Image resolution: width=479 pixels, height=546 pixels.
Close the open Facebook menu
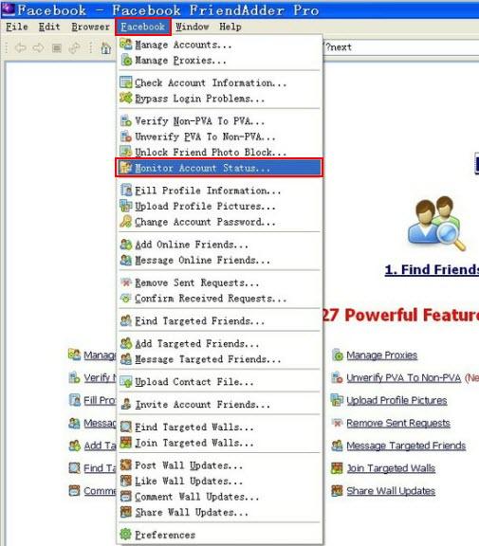143,27
